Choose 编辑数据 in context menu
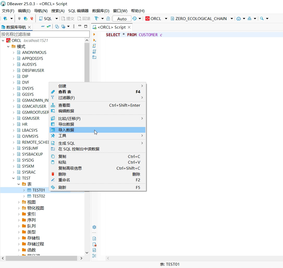Image resolution: width=283 pixels, height=268 pixels. 97,111
